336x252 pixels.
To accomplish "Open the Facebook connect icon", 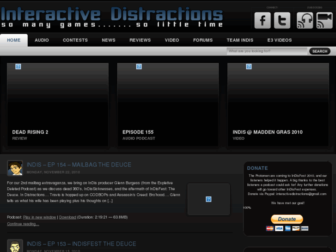I will click(263, 20).
